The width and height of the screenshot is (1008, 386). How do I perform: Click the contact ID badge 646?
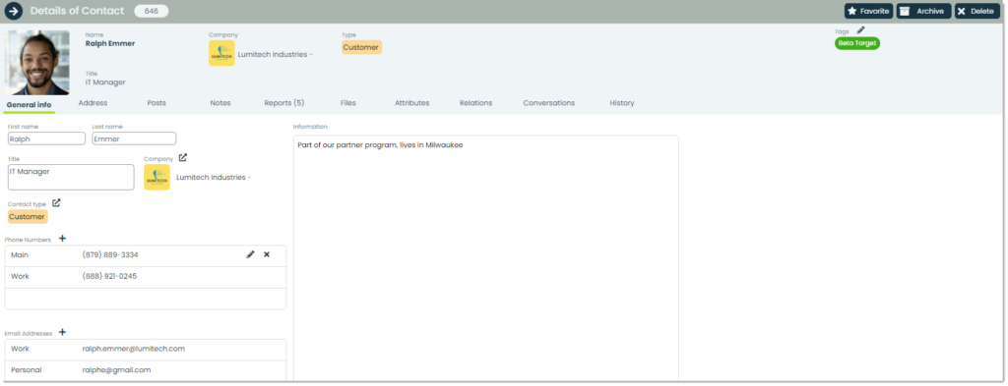point(151,11)
